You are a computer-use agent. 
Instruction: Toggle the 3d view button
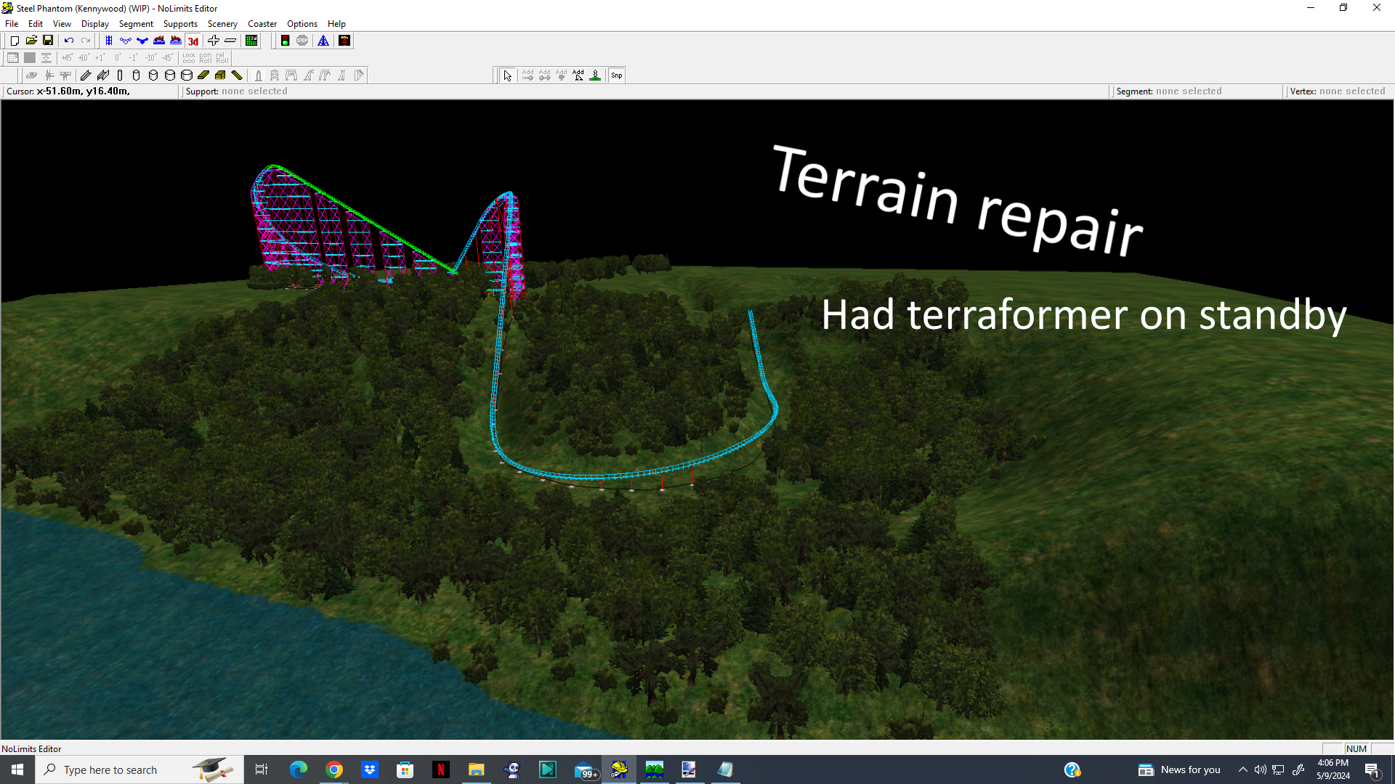(193, 41)
